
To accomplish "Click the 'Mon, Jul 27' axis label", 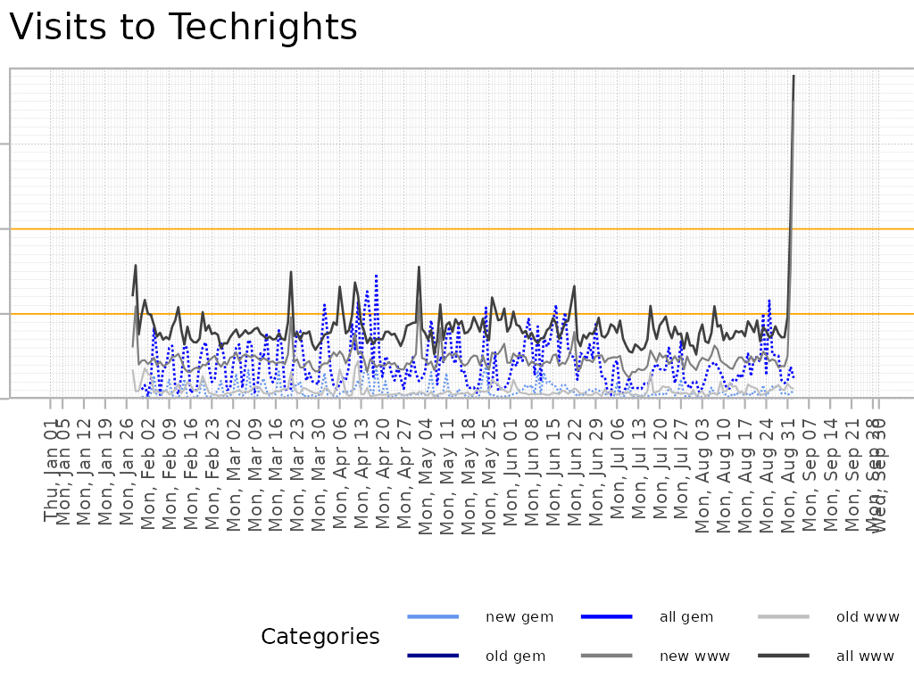I will coord(681,468).
